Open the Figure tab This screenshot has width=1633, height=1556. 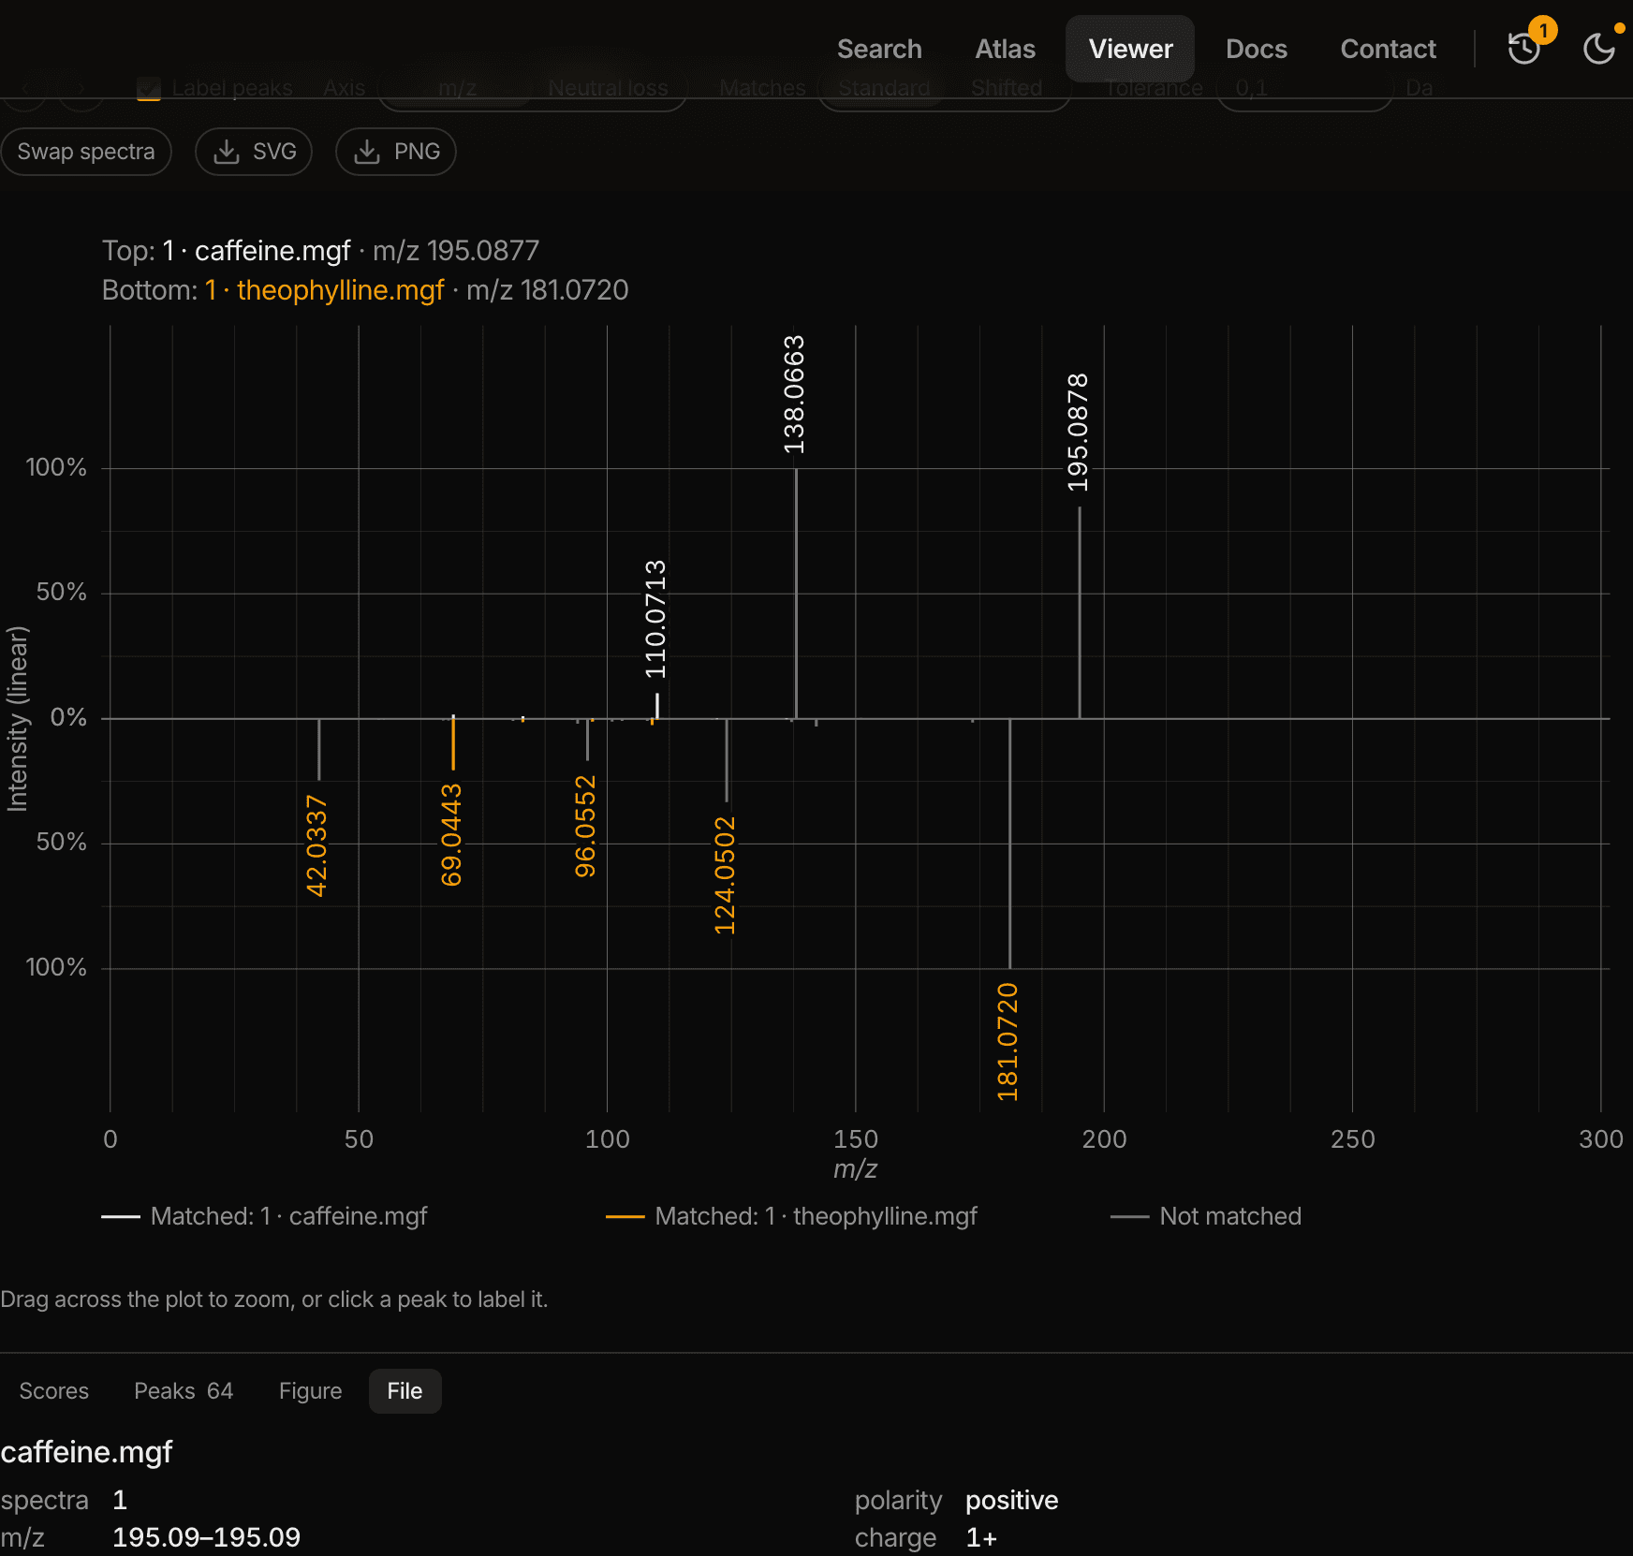(310, 1391)
